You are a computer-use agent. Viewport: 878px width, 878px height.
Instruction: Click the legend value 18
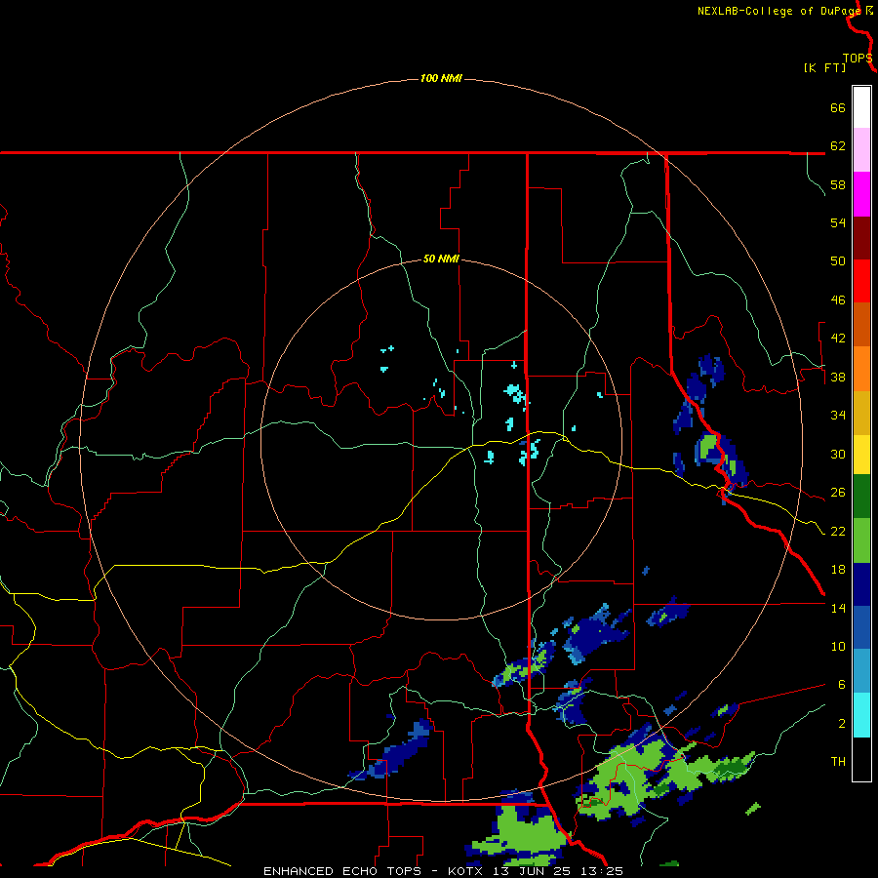(838, 570)
